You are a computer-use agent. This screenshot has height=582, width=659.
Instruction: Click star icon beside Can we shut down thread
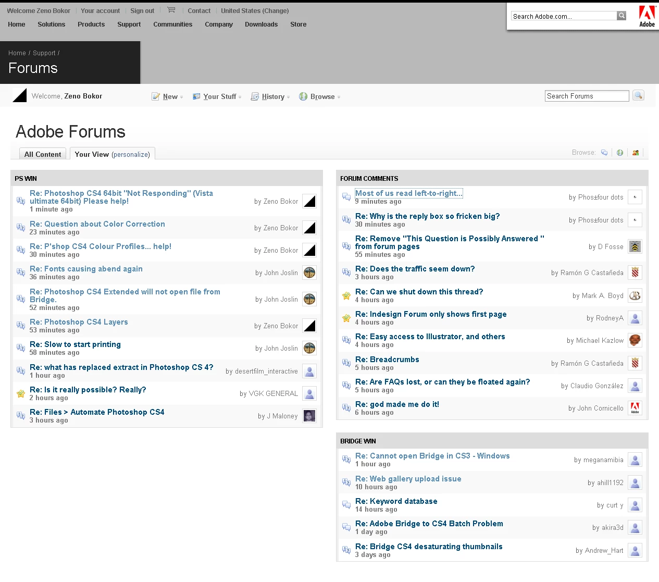[x=346, y=295]
